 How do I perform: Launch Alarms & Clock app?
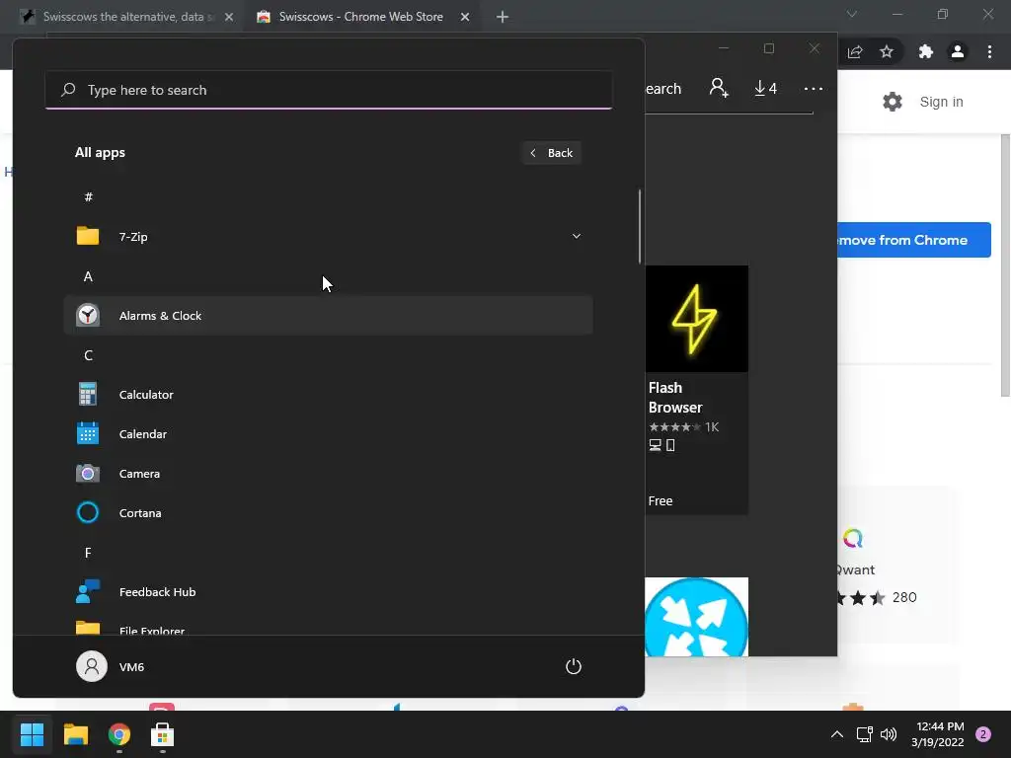pyautogui.click(x=328, y=315)
